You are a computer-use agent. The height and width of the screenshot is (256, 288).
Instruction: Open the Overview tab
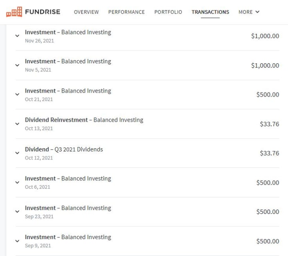pos(86,12)
